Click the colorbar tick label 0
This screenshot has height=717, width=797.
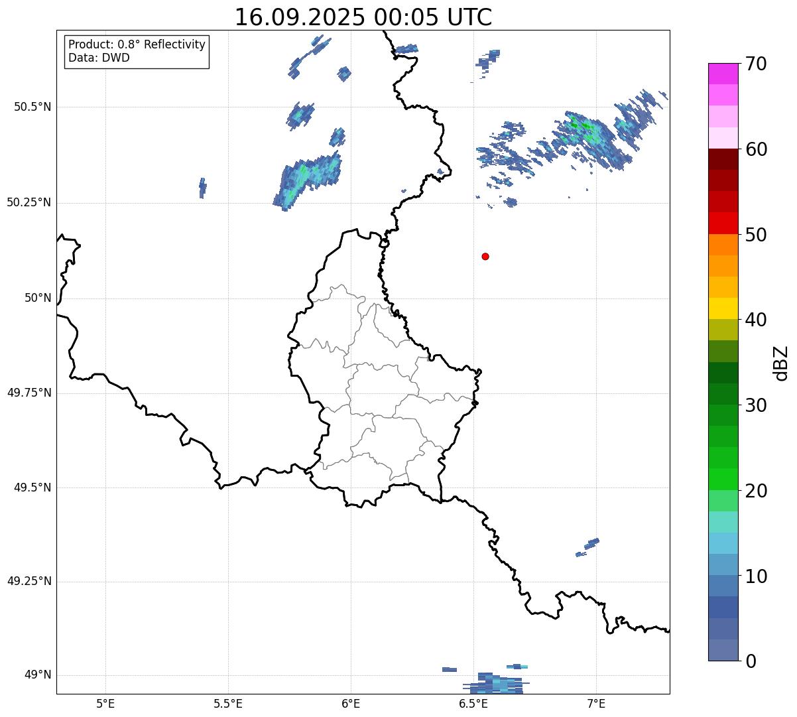750,661
